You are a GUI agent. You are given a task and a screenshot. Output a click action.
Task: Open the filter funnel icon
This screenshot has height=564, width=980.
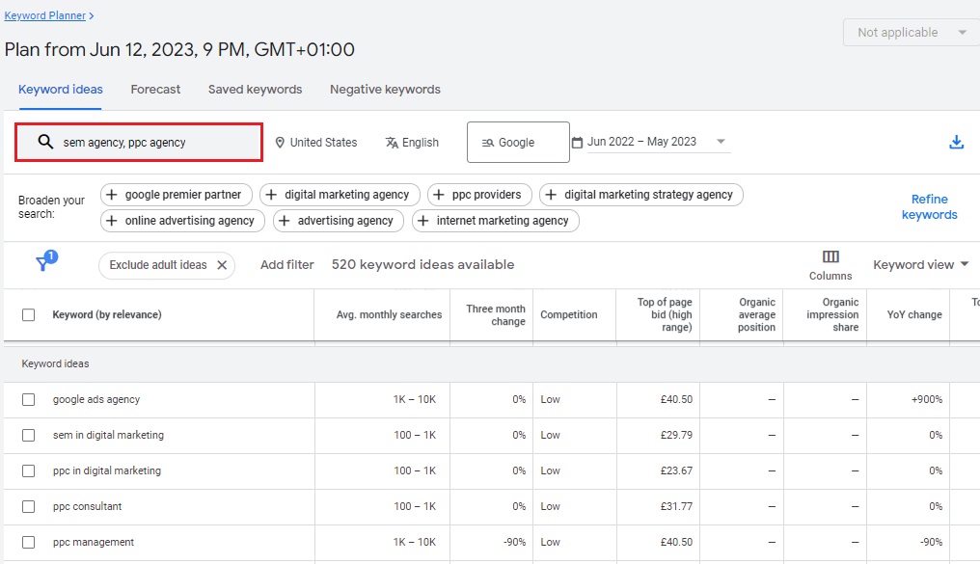pyautogui.click(x=44, y=263)
